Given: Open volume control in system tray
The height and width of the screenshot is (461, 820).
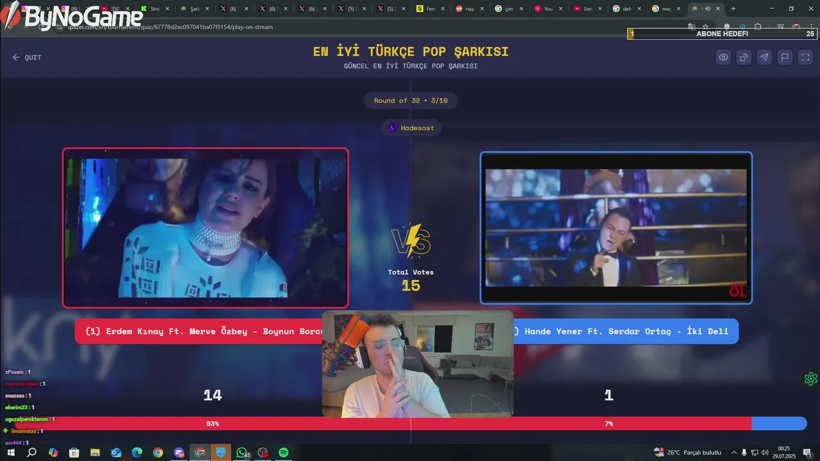Looking at the screenshot, I should click(764, 453).
